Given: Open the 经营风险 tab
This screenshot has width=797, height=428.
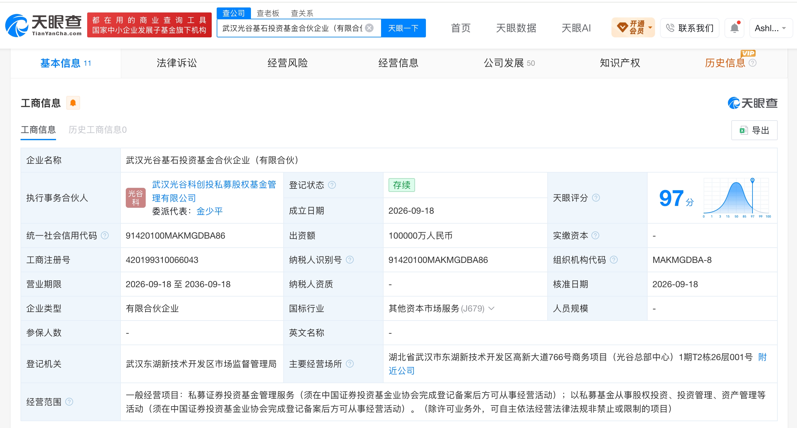Looking at the screenshot, I should click(287, 63).
